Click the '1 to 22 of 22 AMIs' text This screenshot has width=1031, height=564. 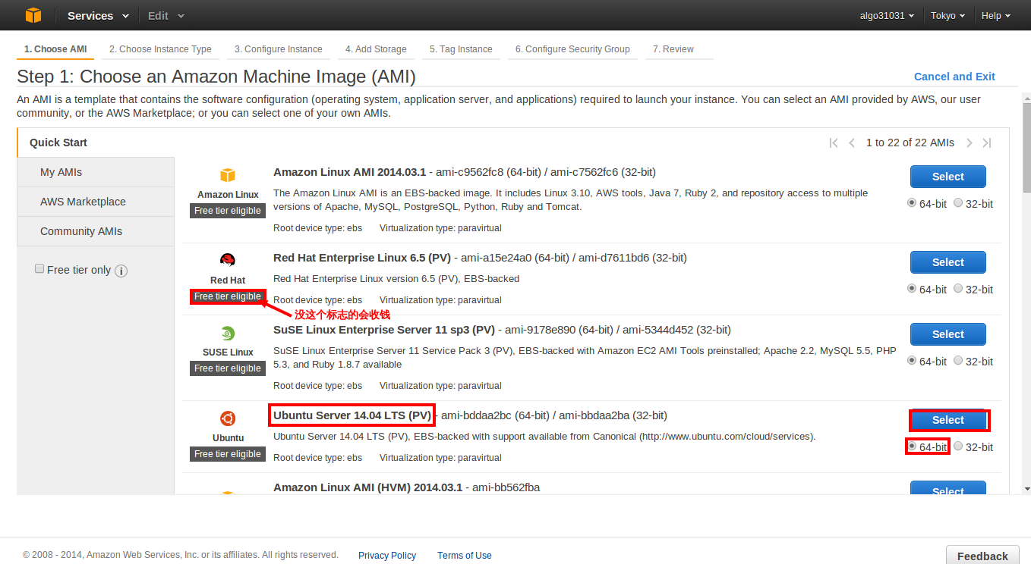pos(910,143)
